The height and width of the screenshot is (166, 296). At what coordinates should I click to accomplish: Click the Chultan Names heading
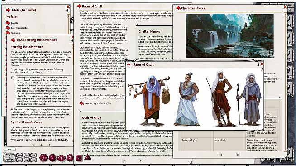pos(149,31)
